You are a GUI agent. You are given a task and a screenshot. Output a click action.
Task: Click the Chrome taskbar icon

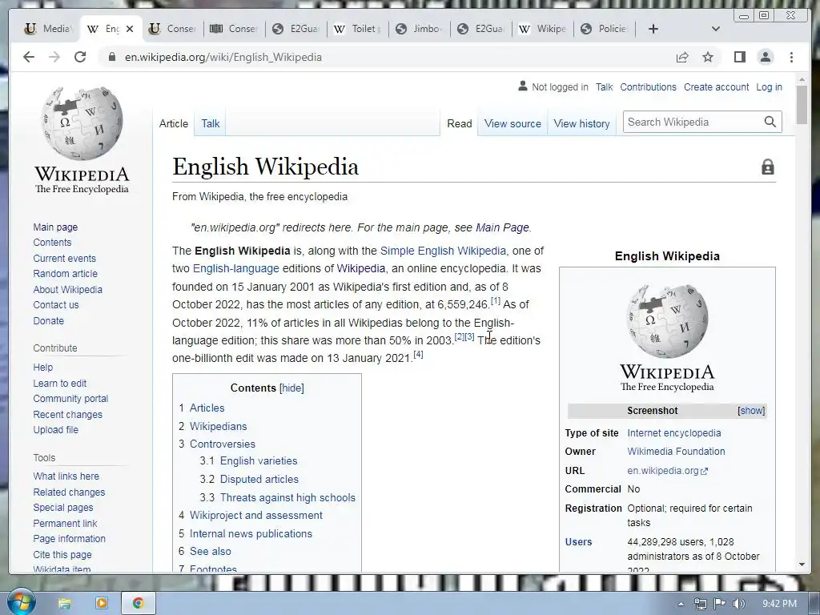[x=138, y=604]
